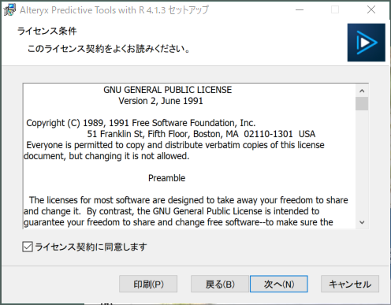Click the Alteryx Predictive Tools title bar text
The width and height of the screenshot is (391, 305).
pos(114,10)
